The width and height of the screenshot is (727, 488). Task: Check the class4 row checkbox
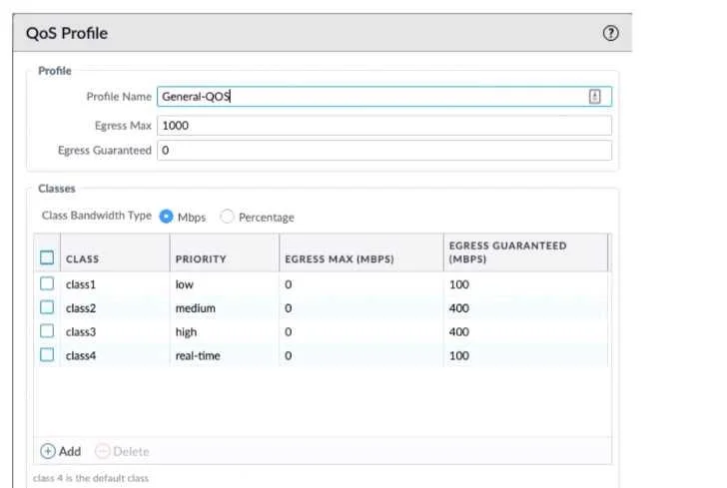click(47, 355)
